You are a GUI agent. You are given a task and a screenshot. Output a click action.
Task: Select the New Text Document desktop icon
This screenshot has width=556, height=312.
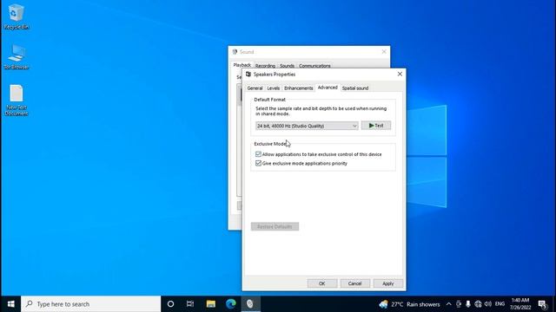(x=17, y=100)
